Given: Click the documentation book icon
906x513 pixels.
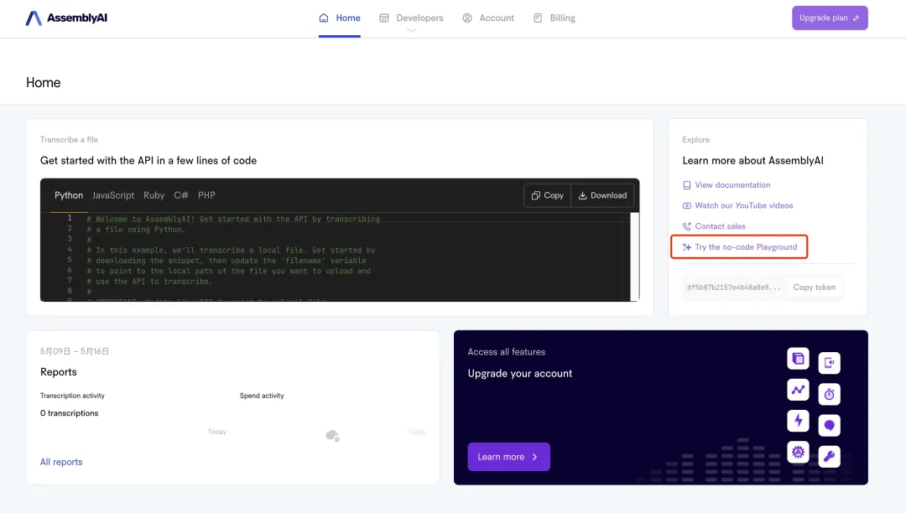Looking at the screenshot, I should pos(686,185).
